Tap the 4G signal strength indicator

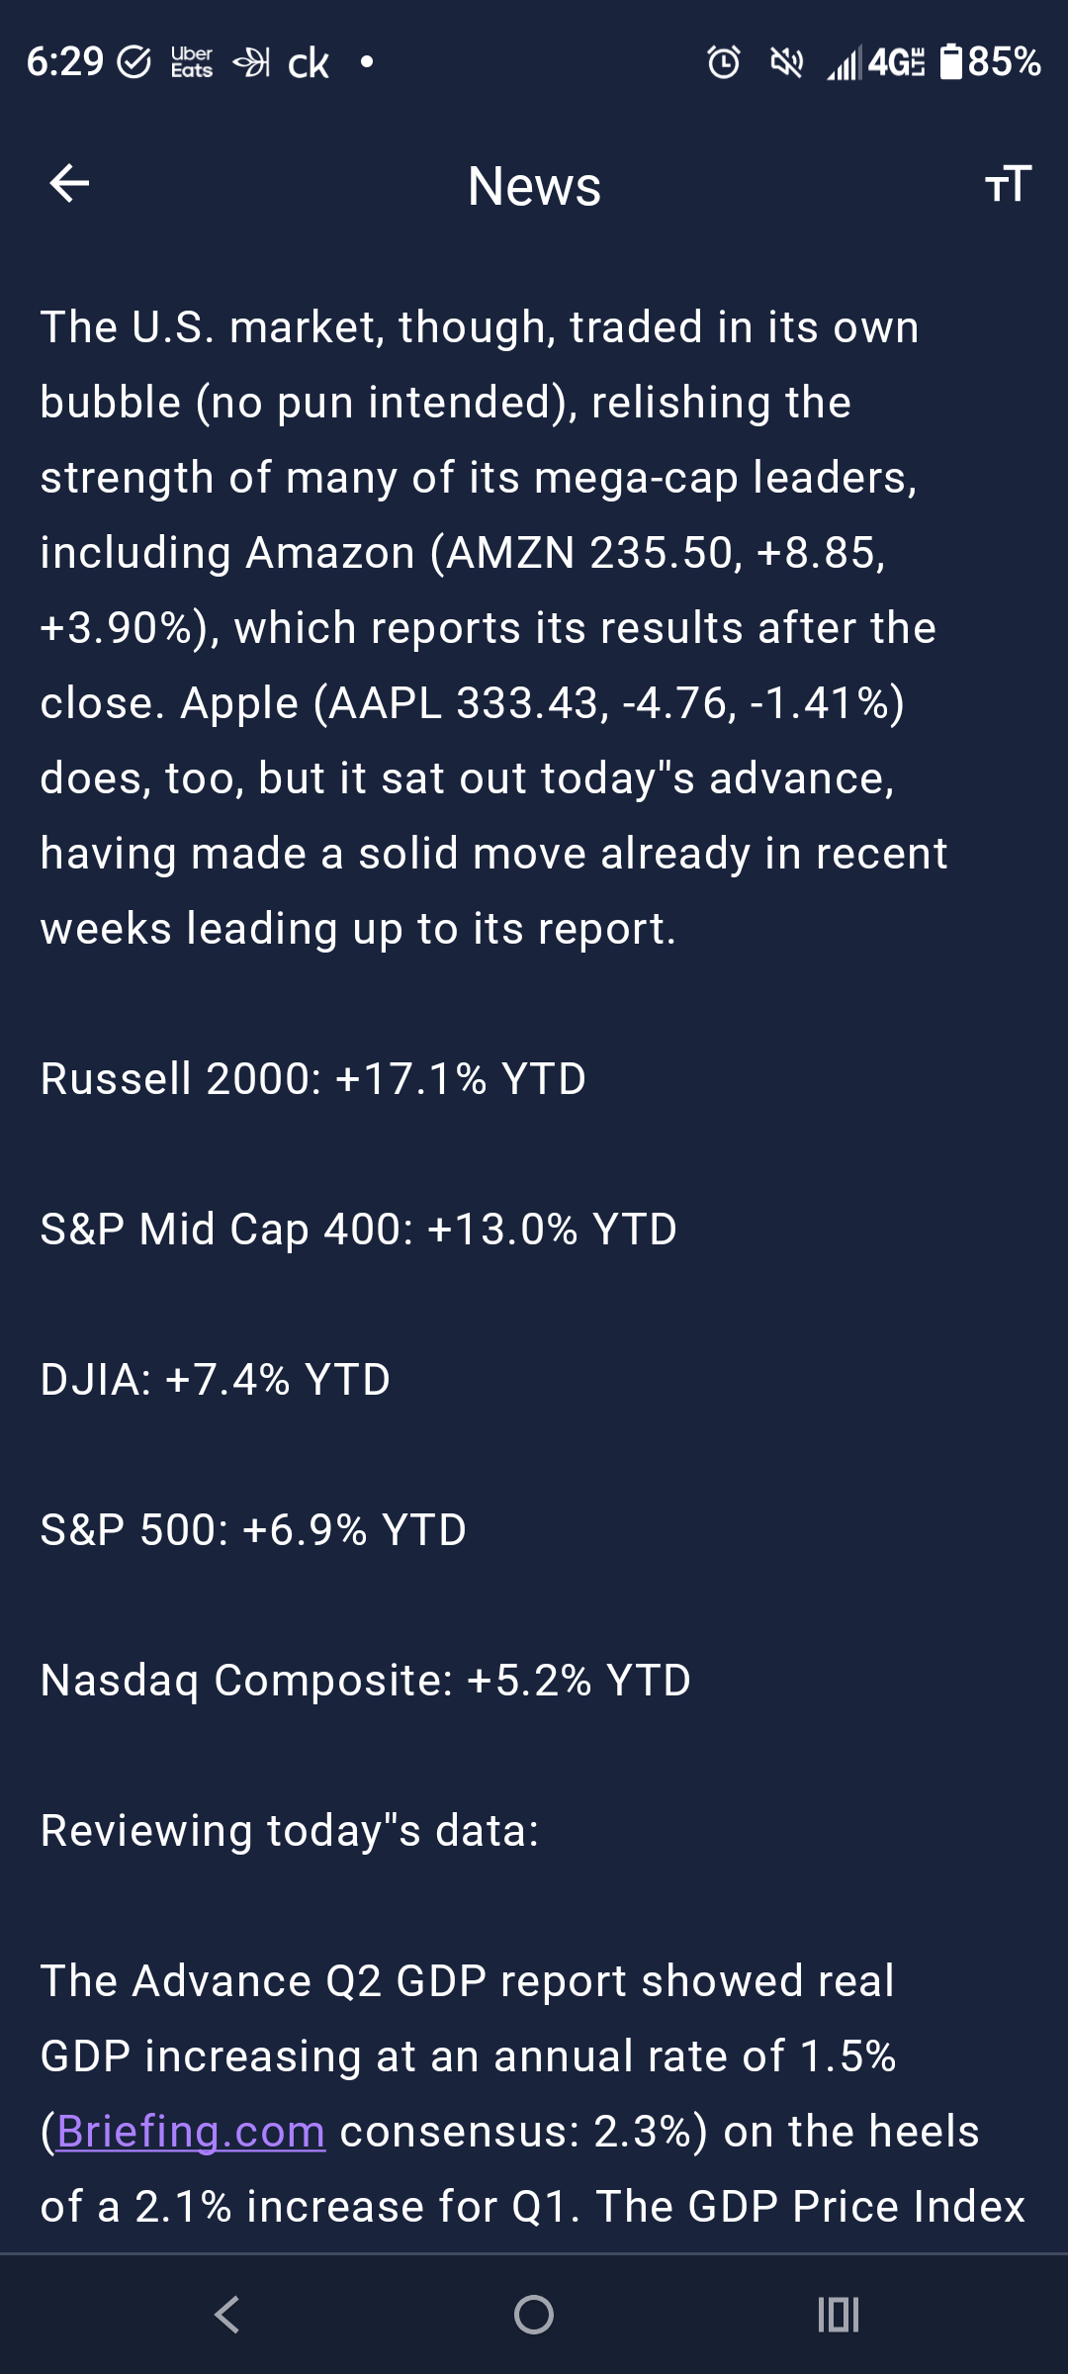coord(876,62)
